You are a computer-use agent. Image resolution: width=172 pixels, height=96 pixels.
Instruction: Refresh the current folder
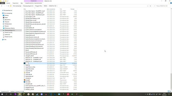[150, 6]
